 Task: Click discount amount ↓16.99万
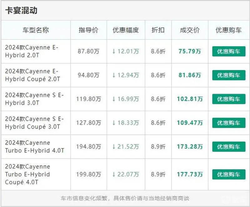pyautogui.click(x=126, y=99)
